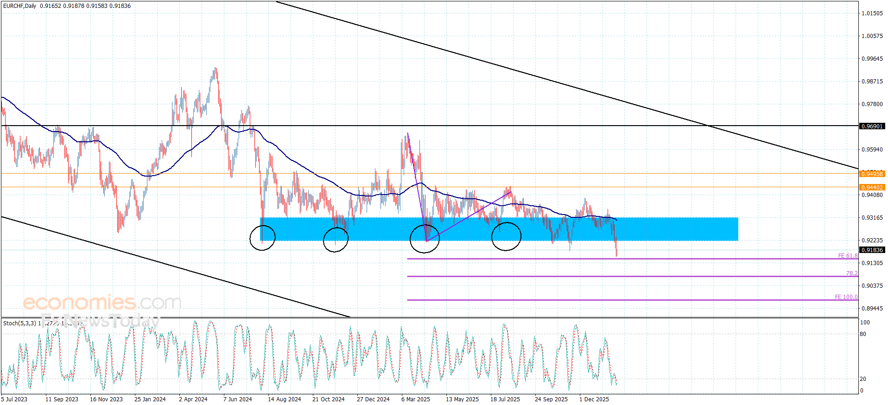Image resolution: width=888 pixels, height=405 pixels.
Task: Click the Stoch(5,3,3) indicator label
Action: coord(19,323)
